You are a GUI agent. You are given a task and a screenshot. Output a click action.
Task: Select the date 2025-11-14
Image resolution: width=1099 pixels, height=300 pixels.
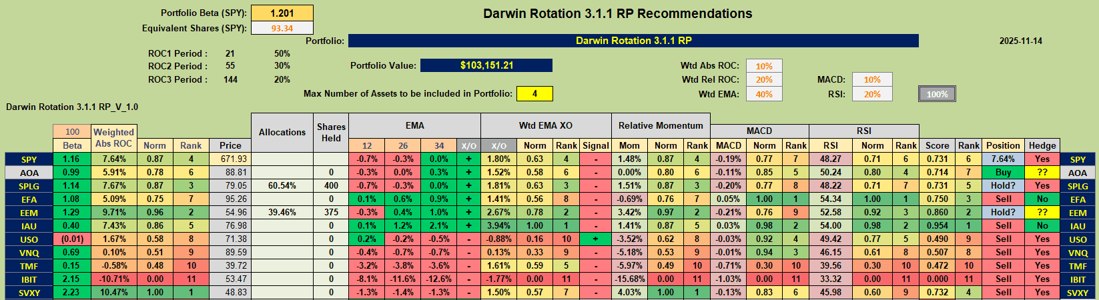pyautogui.click(x=1020, y=41)
